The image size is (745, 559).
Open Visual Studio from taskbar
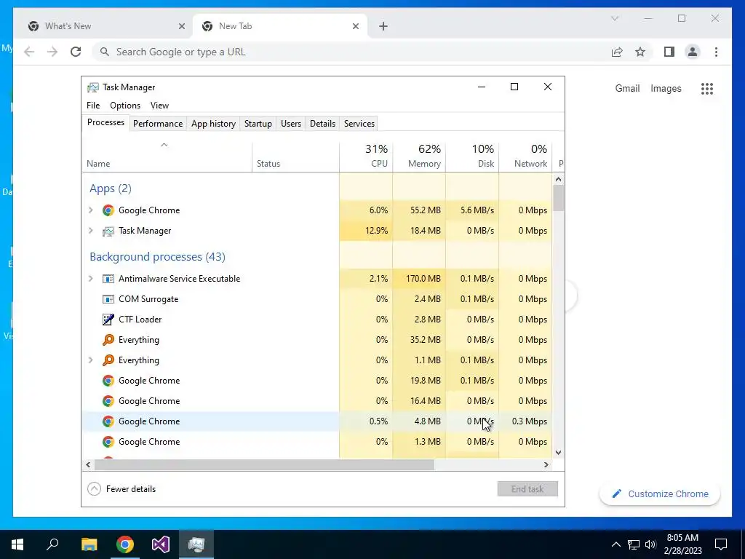click(x=161, y=544)
